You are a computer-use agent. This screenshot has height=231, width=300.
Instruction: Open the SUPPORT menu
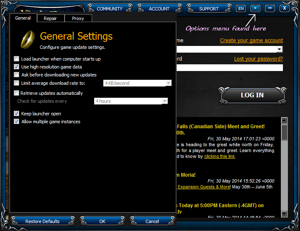[209, 9]
